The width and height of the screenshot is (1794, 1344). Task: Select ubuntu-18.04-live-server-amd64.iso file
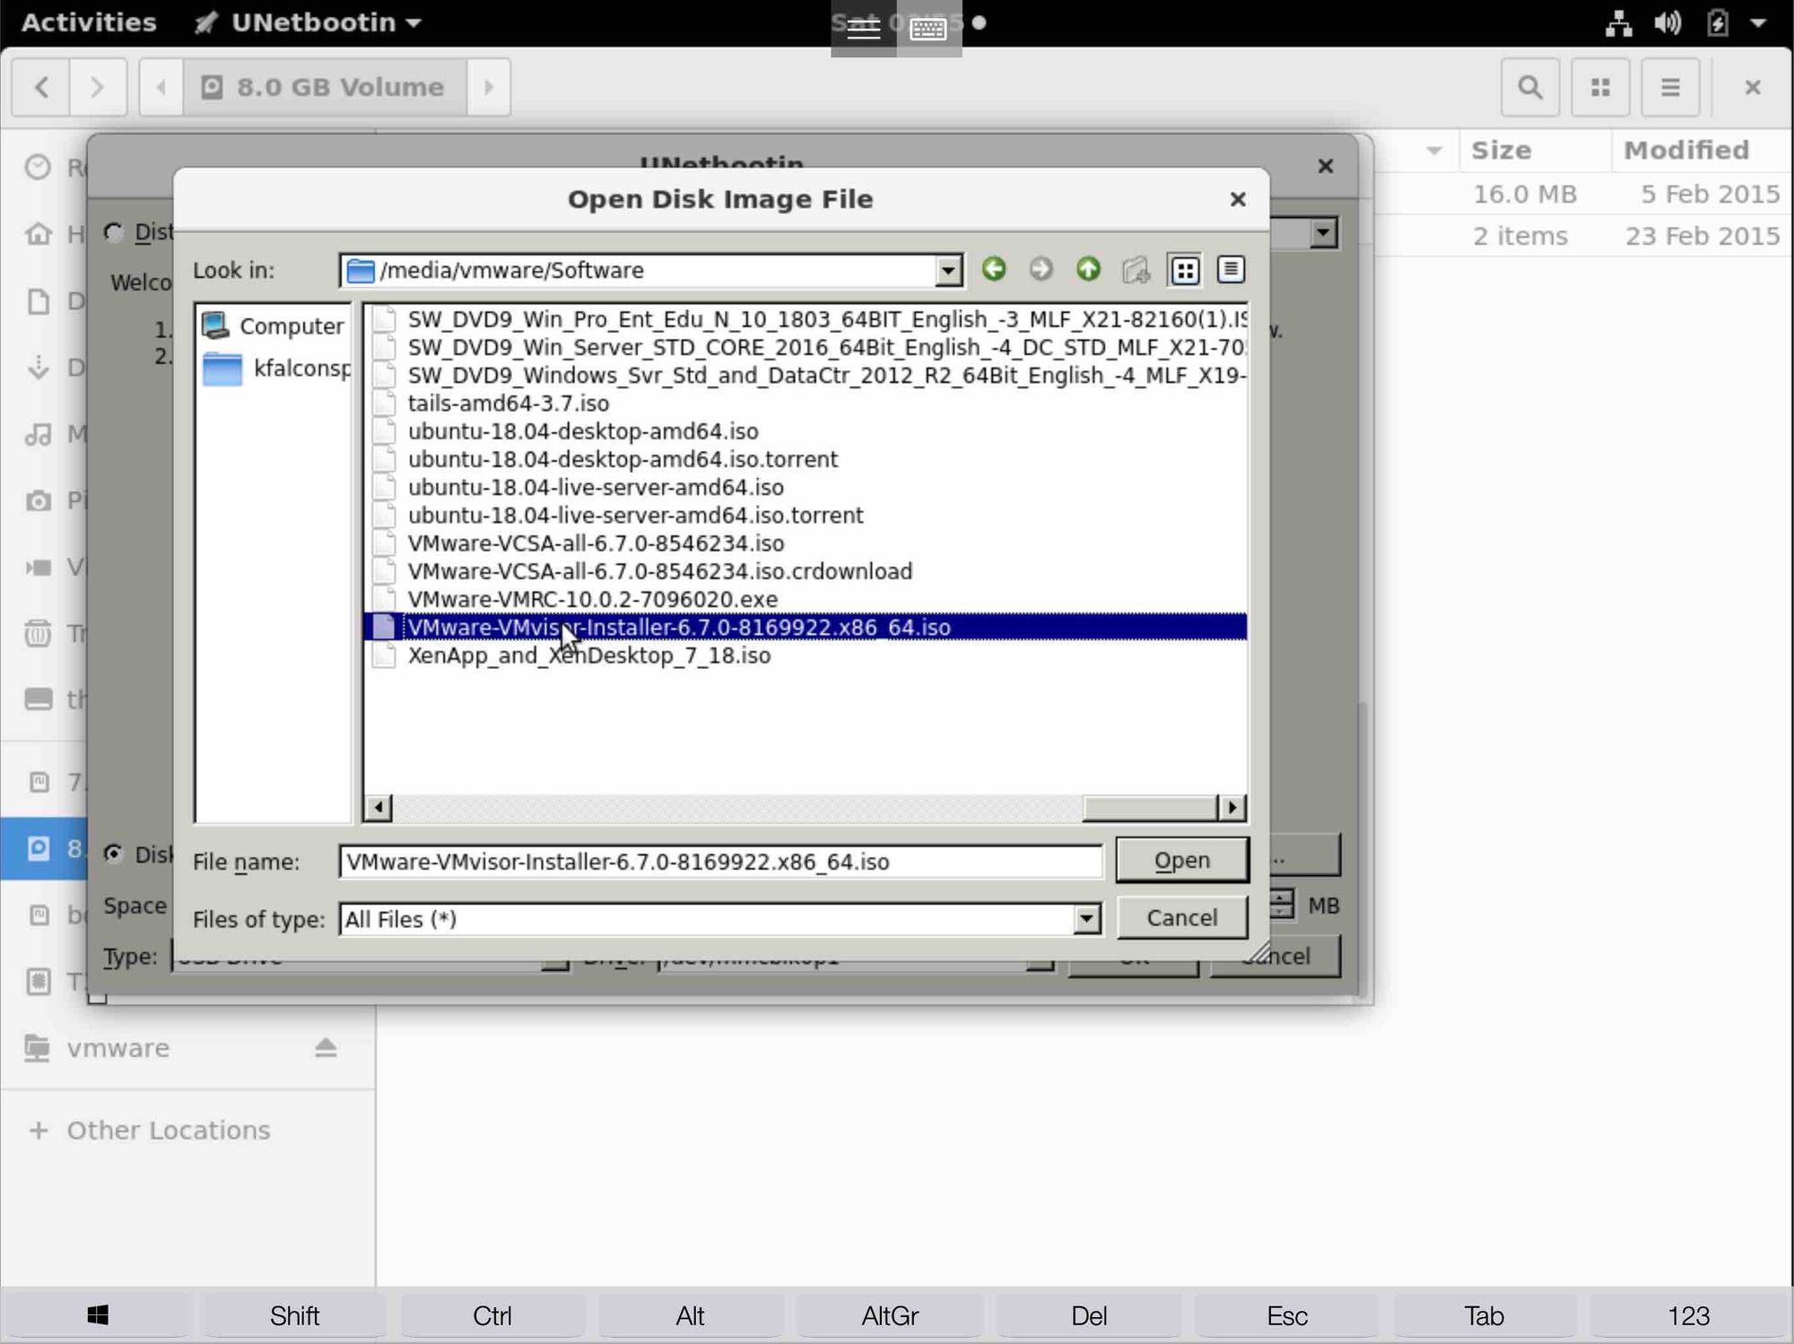[x=595, y=487]
